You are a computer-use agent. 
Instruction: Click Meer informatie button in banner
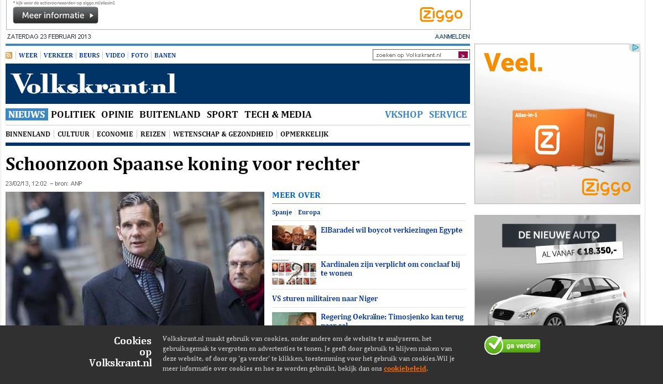point(55,15)
